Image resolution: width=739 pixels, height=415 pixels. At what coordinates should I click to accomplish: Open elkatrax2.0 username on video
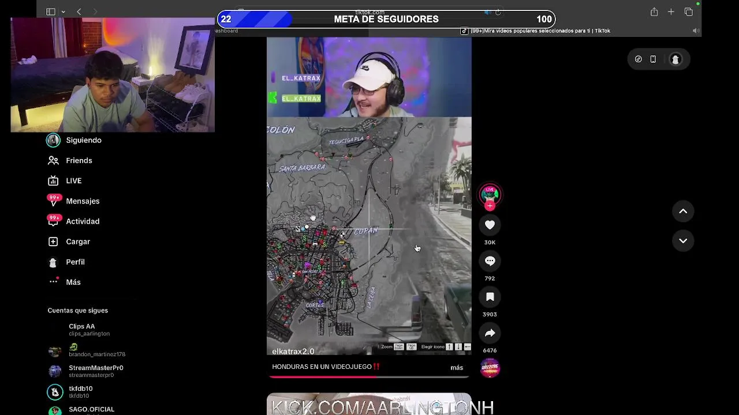(293, 351)
